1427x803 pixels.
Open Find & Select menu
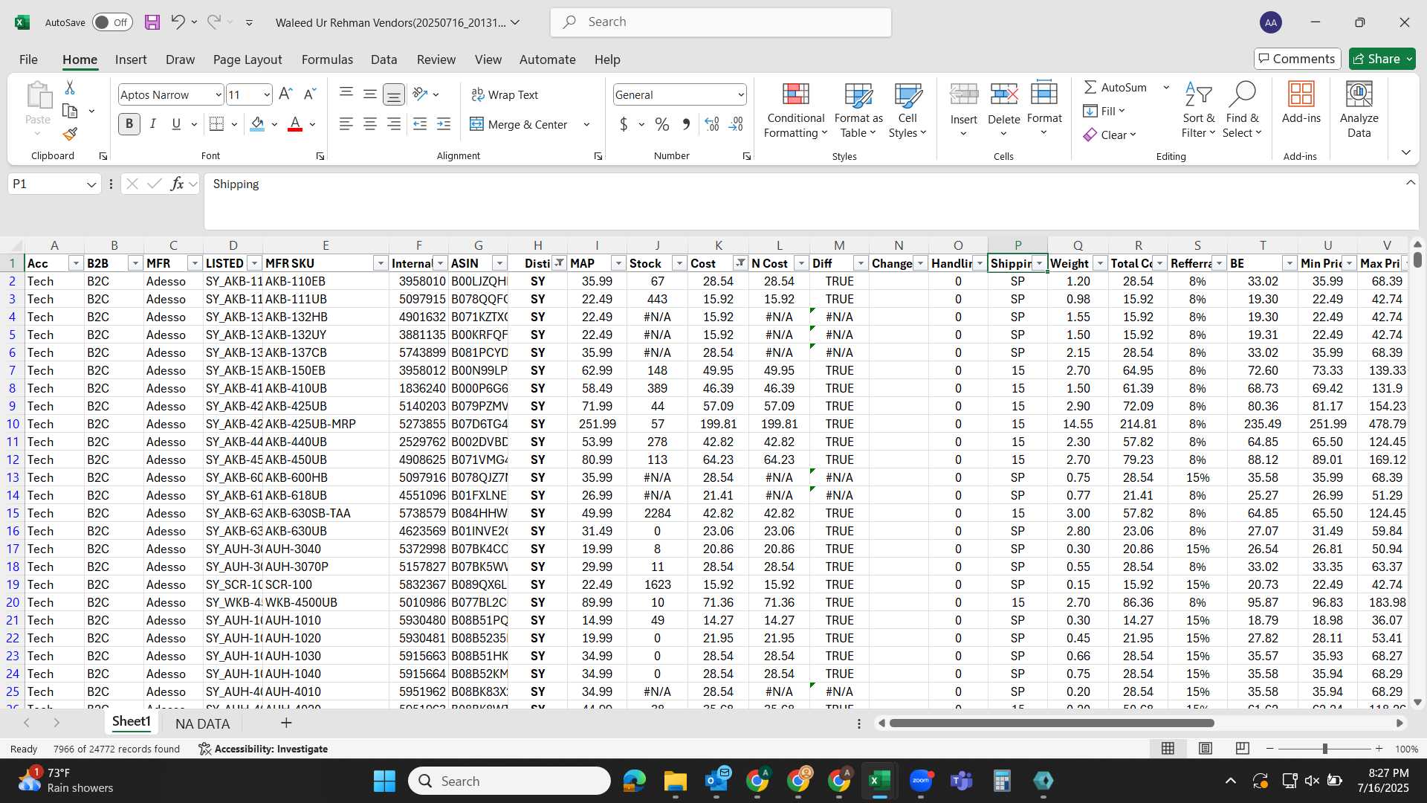1243,110
